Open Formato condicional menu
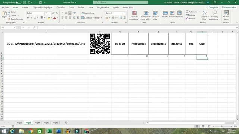This screenshot has width=239, height=134. click(134, 15)
